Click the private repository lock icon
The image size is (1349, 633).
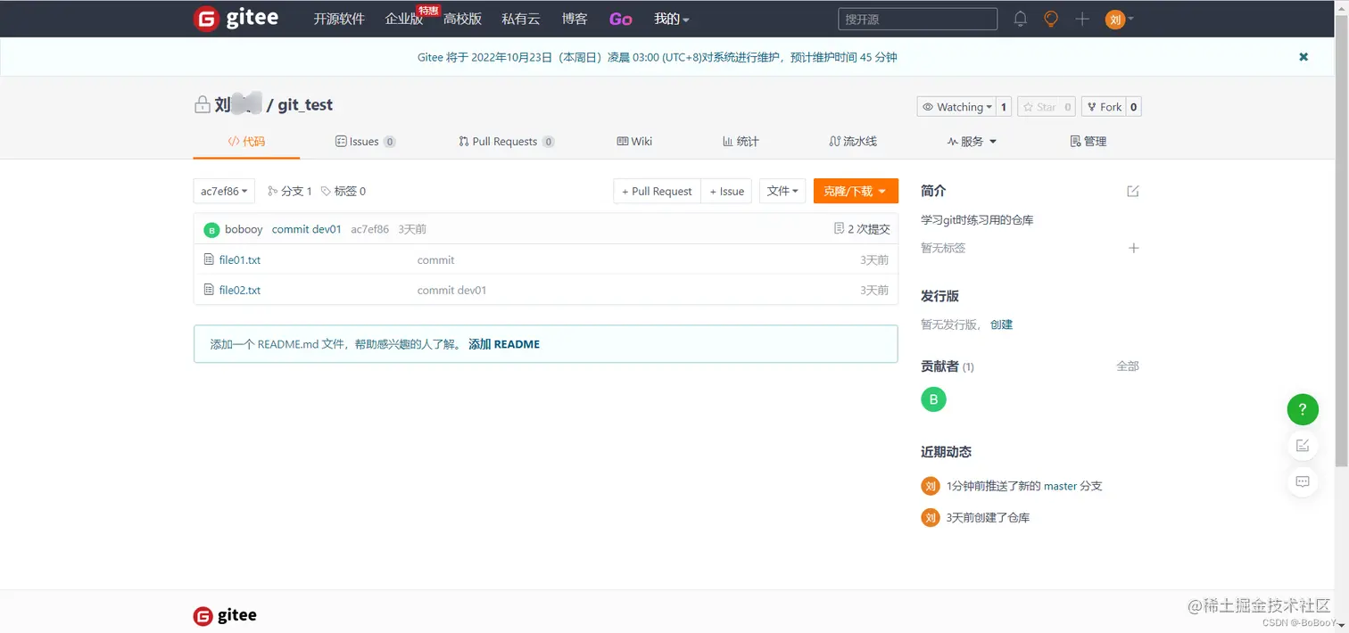[x=202, y=105]
